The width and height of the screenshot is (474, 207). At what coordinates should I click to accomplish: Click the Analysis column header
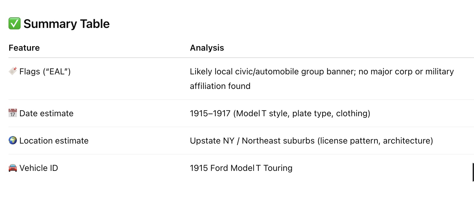[207, 48]
